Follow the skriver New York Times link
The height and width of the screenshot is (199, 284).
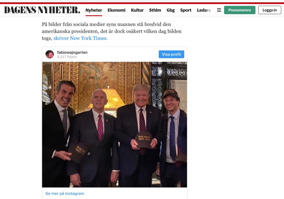click(80, 38)
